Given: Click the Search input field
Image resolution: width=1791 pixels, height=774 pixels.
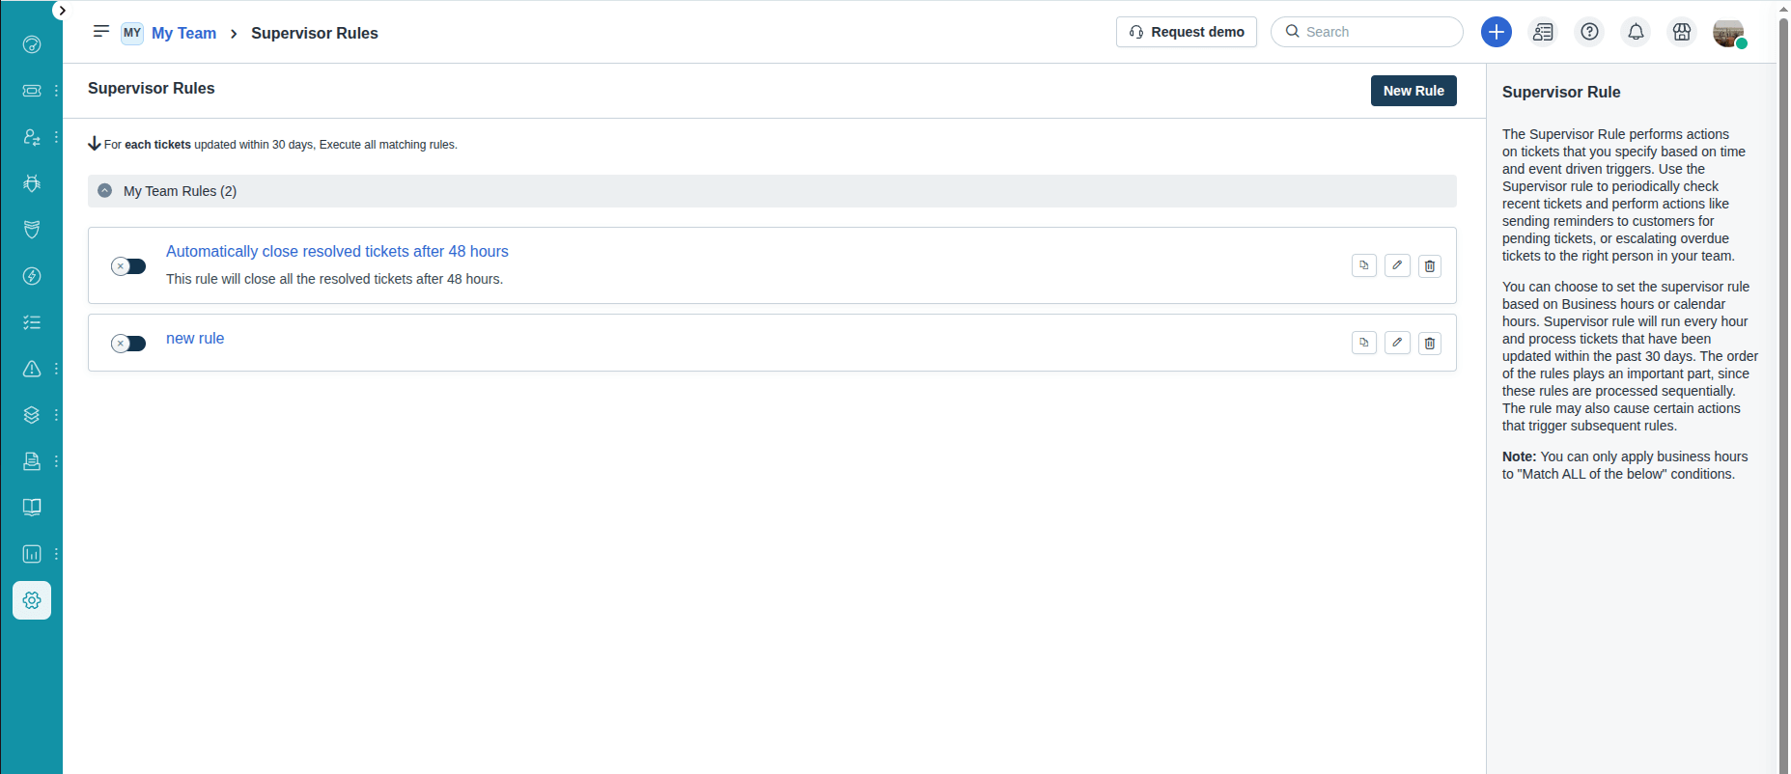Looking at the screenshot, I should [1376, 32].
